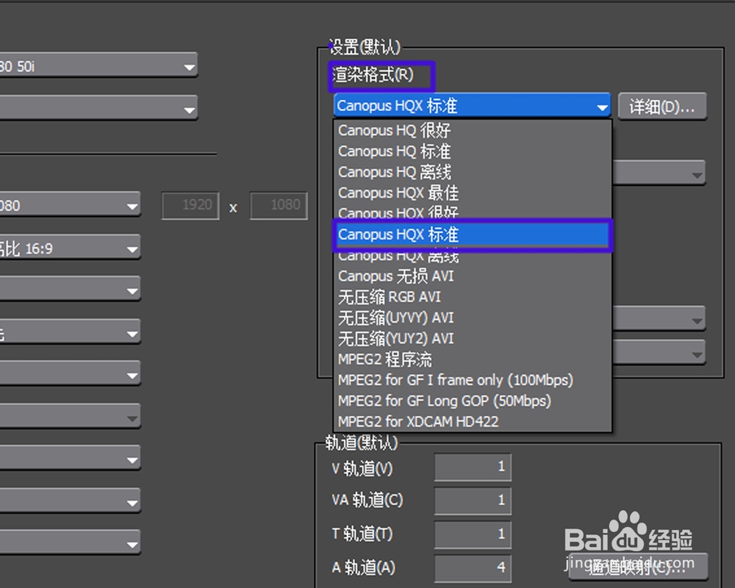Edit A 轨道(A) count field showing 4
The height and width of the screenshot is (588, 735).
(473, 568)
